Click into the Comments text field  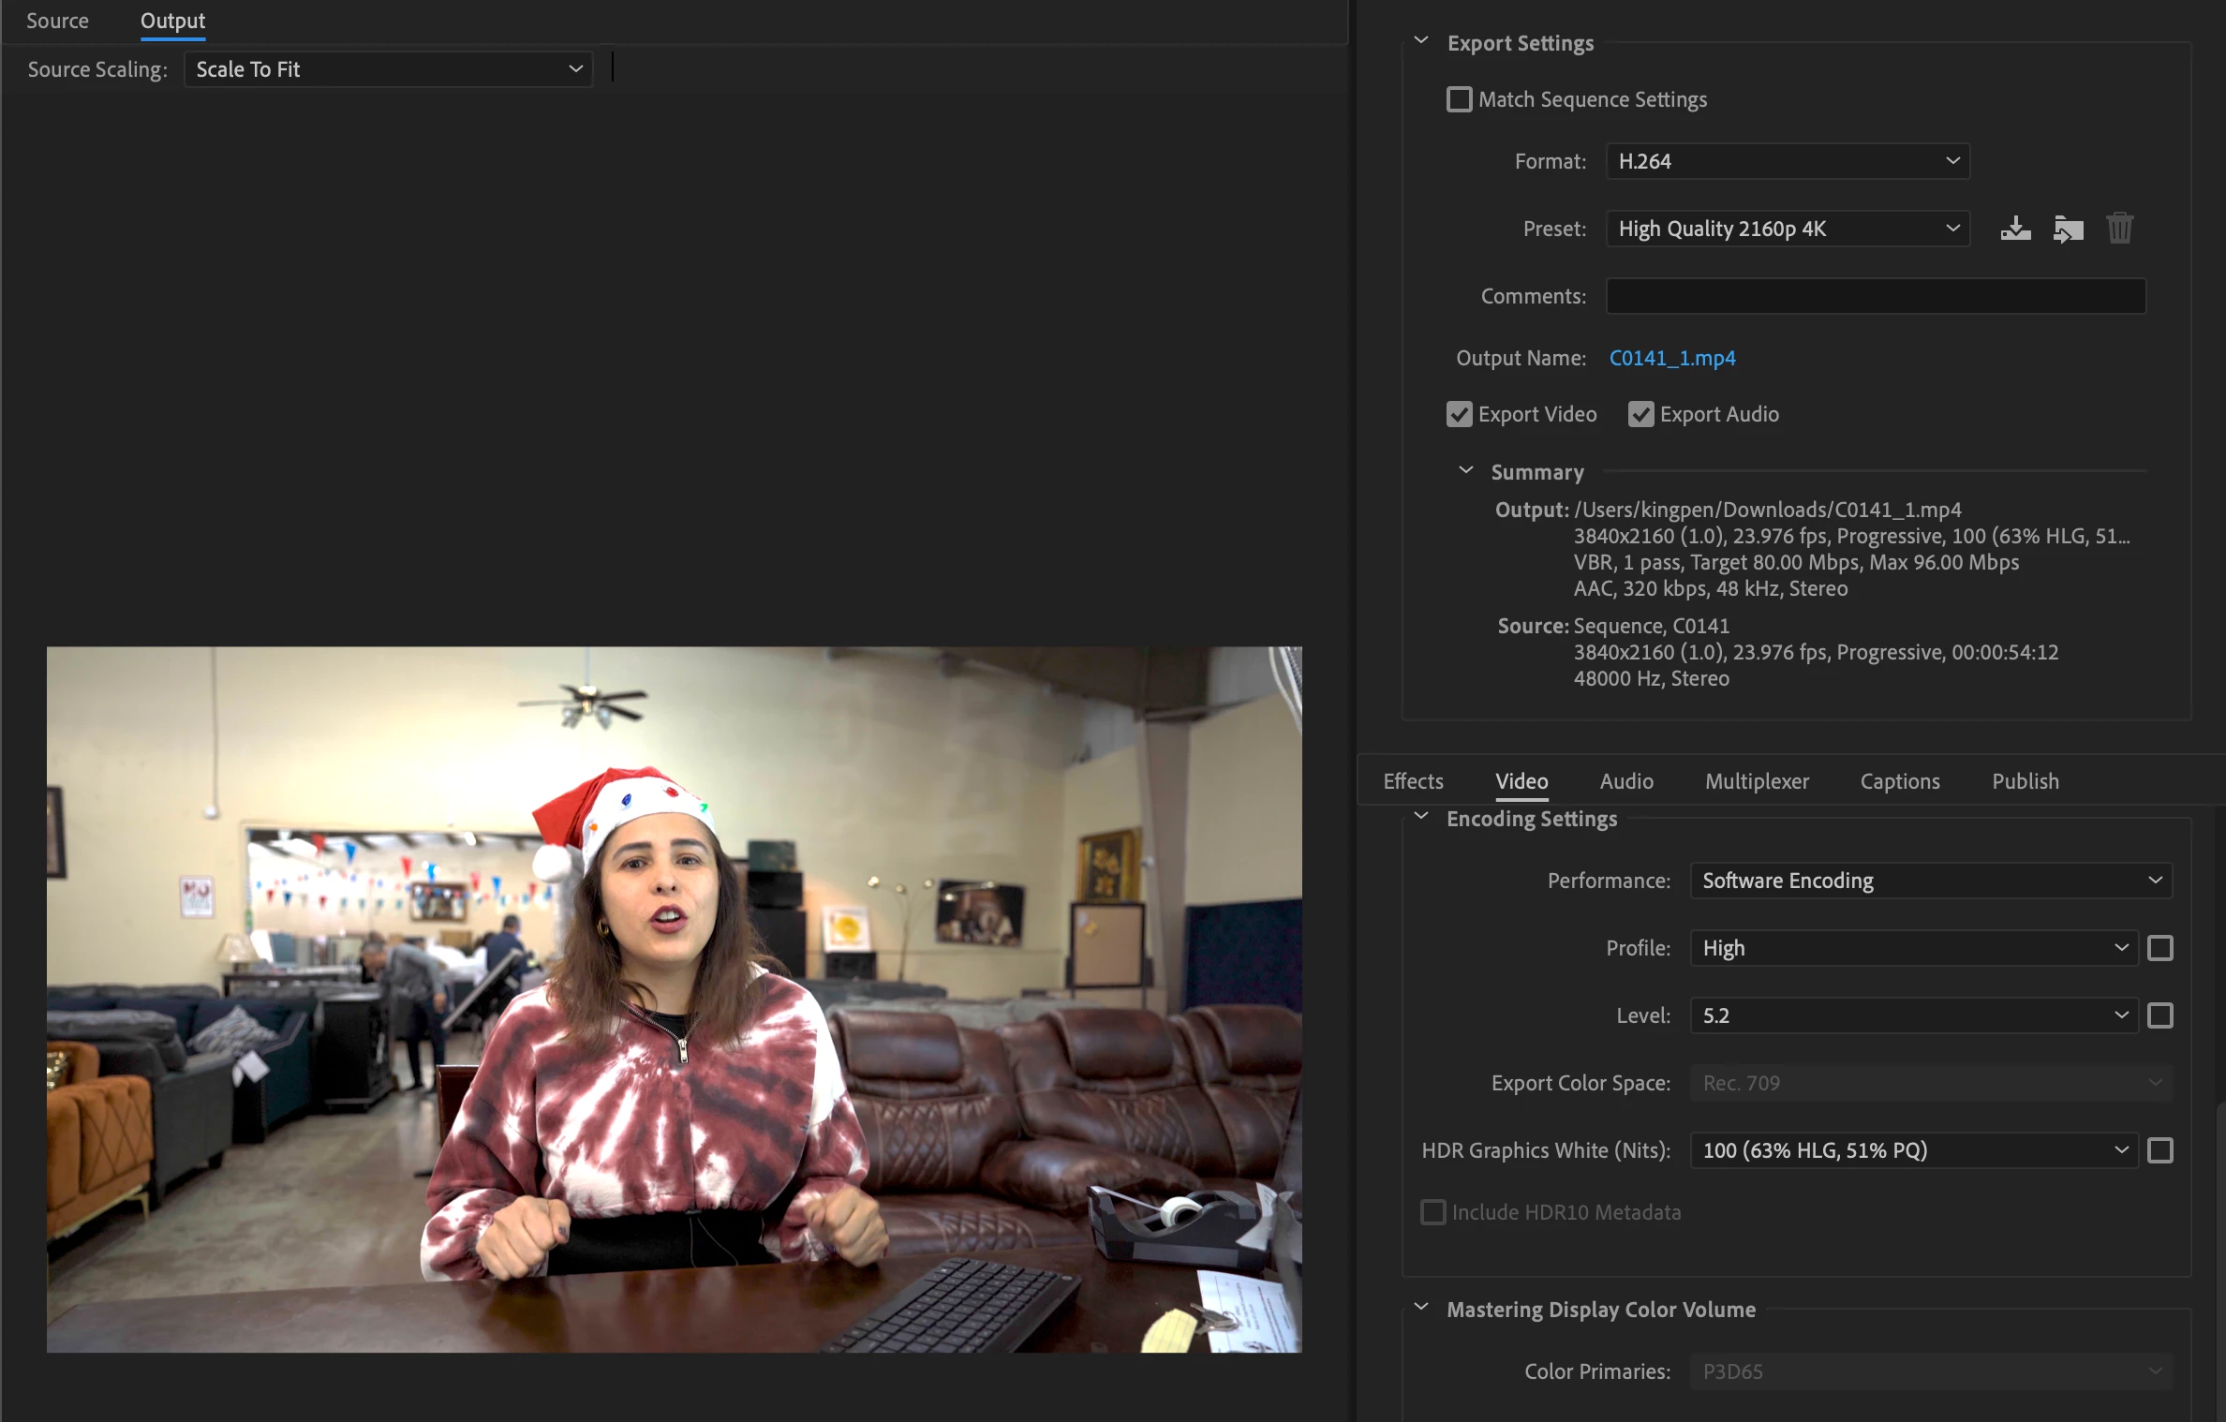[x=1876, y=296]
